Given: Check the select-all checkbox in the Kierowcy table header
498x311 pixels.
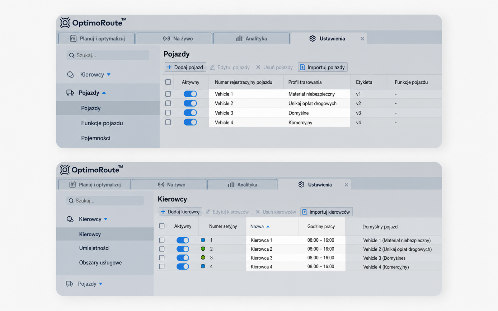Looking at the screenshot, I should (x=162, y=226).
